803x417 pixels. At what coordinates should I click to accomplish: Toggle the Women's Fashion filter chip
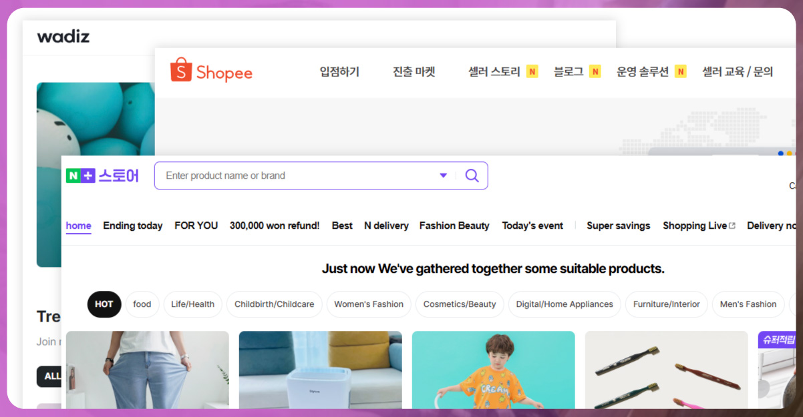click(x=368, y=304)
